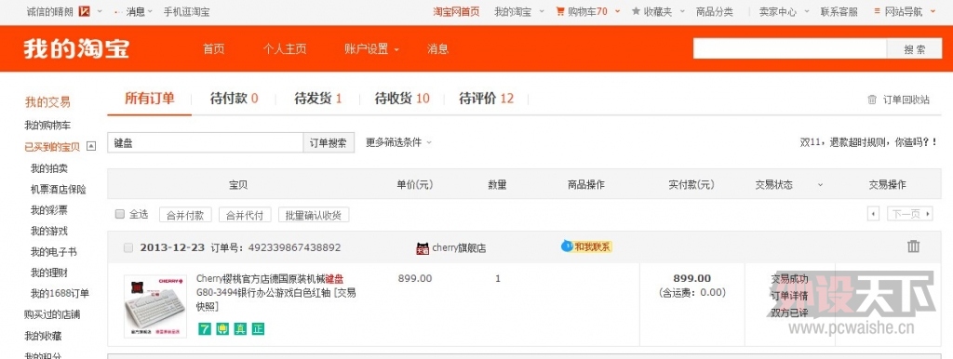Open 订单详情 for the order

point(789,296)
